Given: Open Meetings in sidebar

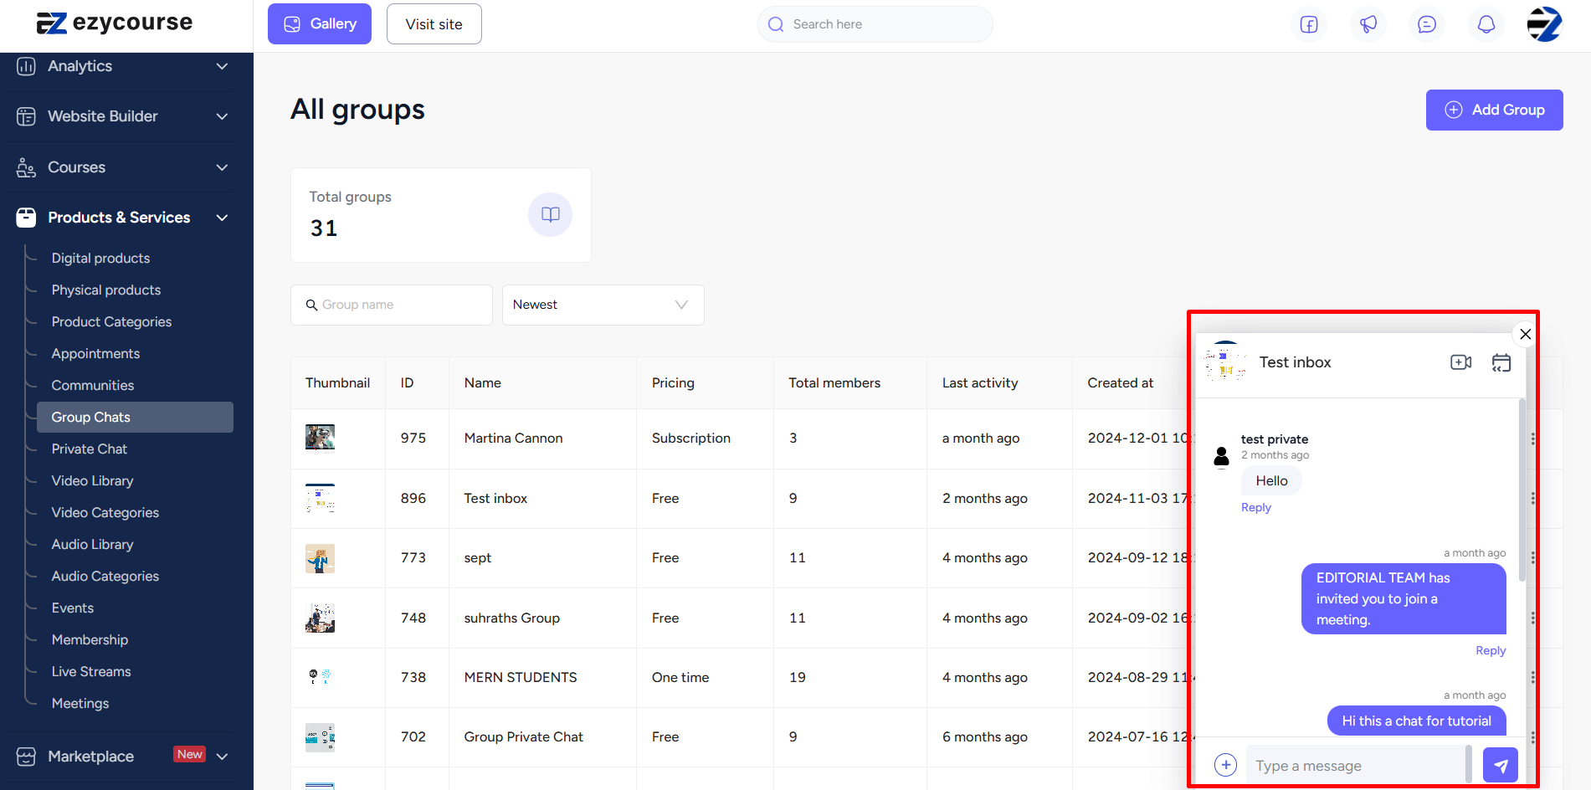Looking at the screenshot, I should pos(80,704).
